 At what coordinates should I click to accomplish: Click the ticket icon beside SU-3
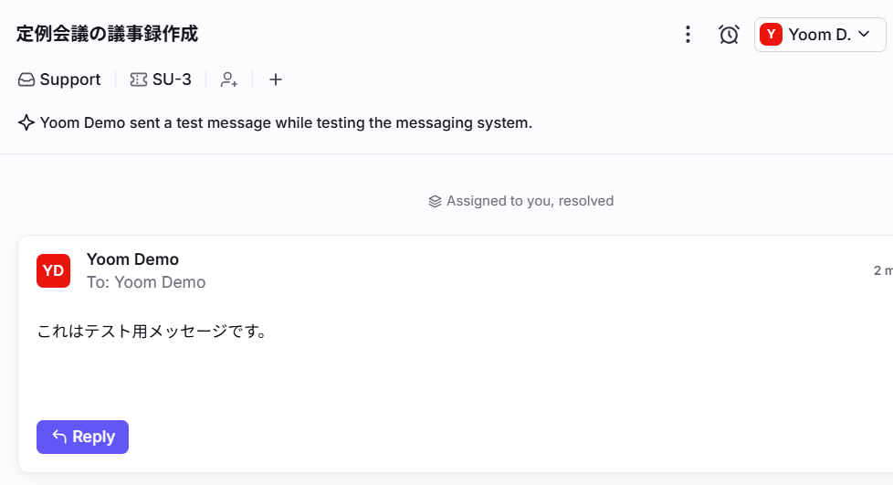139,79
